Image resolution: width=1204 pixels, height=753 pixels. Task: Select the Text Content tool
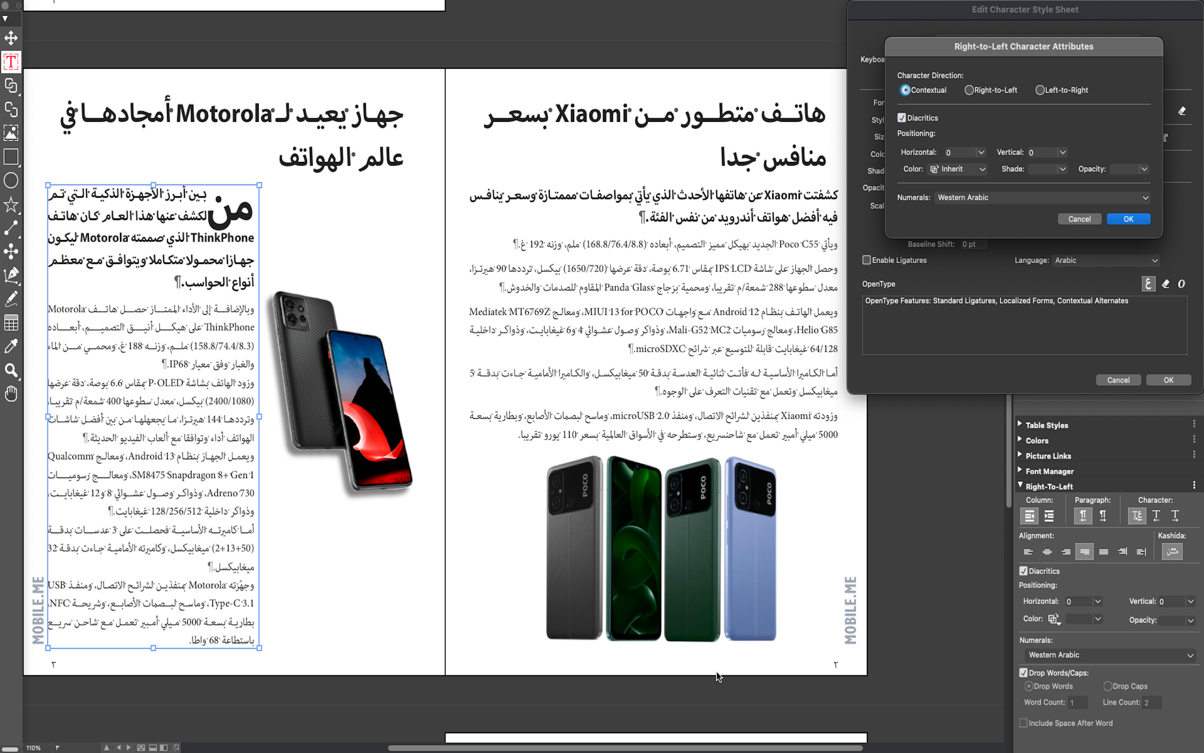point(11,62)
